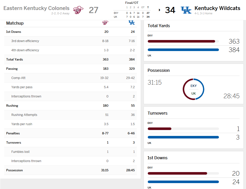Click the UK logo in Matchup column header
This screenshot has width=246, height=189.
click(x=131, y=23)
